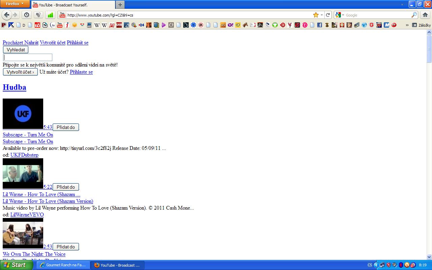Image resolution: width=432 pixels, height=270 pixels.
Task: Reload the page using the refresh icon
Action: pyautogui.click(x=328, y=15)
